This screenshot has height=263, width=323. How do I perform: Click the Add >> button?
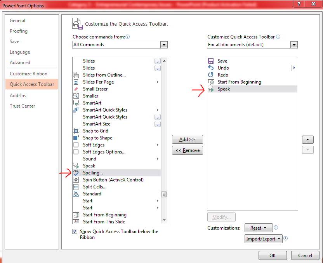(x=187, y=139)
